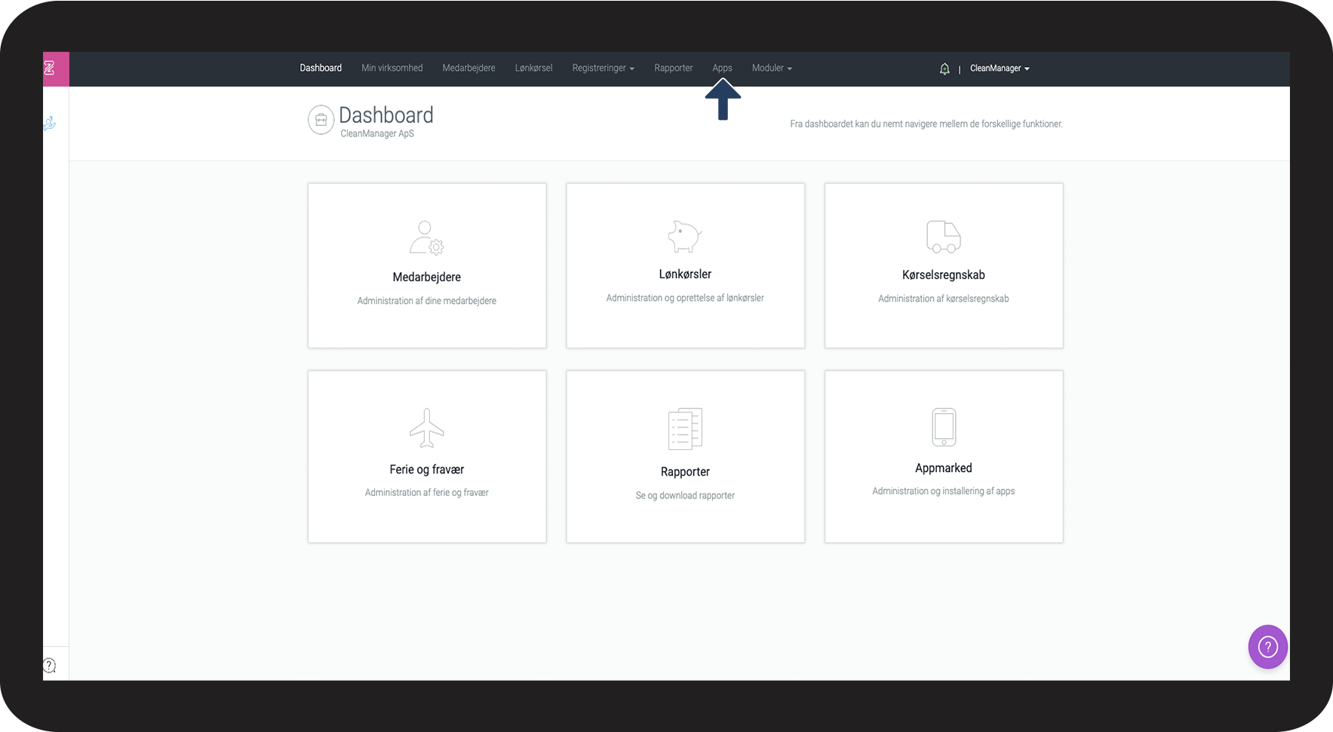
Task: Click 'Administration og installering af apps' text
Action: click(944, 491)
